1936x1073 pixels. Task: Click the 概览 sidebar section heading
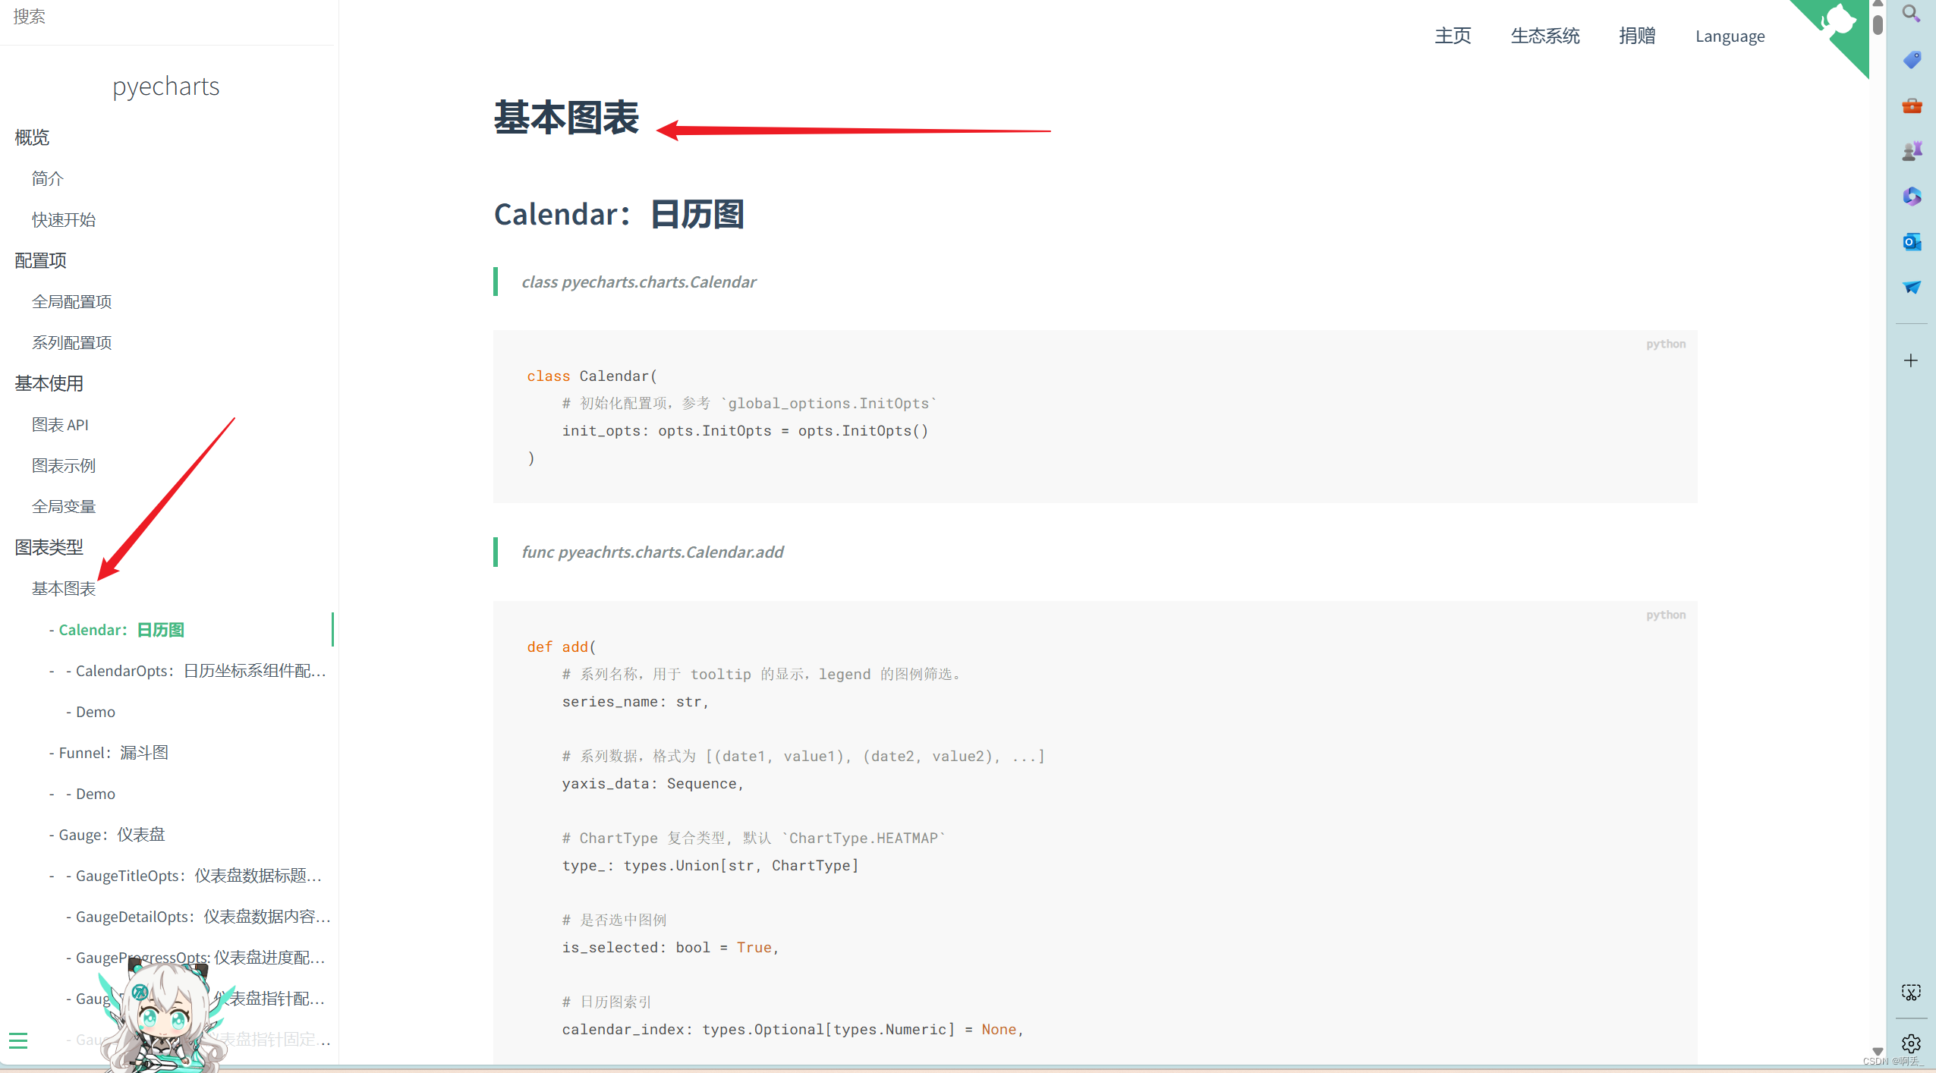coord(32,137)
